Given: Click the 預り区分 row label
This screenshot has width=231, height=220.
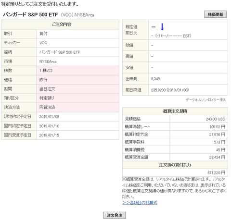Looking at the screenshot, I should [11, 98].
